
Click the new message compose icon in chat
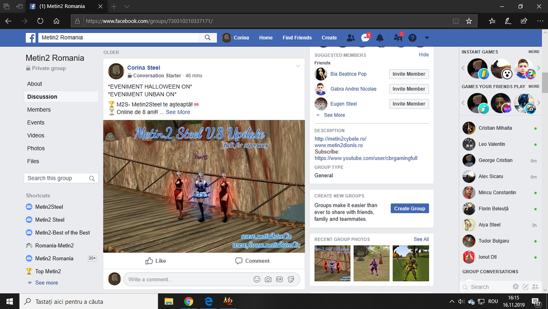pyautogui.click(x=525, y=287)
